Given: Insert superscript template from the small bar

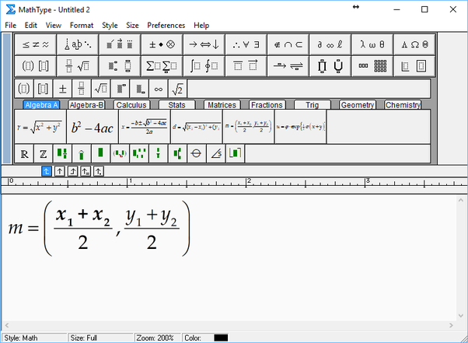Looking at the screenshot, I should (120, 89).
